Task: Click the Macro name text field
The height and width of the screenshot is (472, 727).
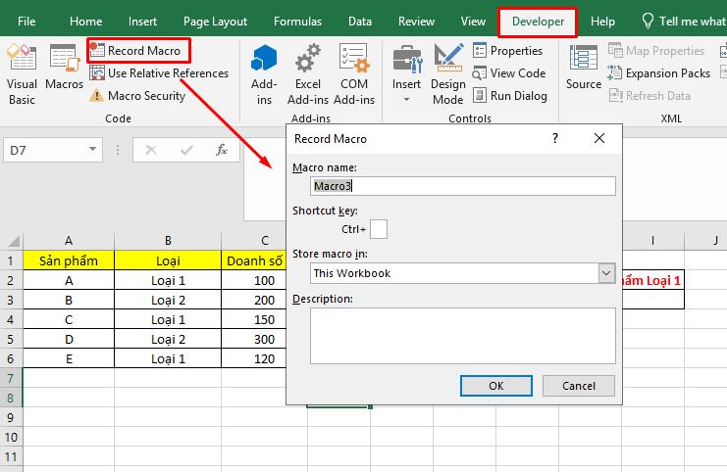Action: click(x=462, y=186)
